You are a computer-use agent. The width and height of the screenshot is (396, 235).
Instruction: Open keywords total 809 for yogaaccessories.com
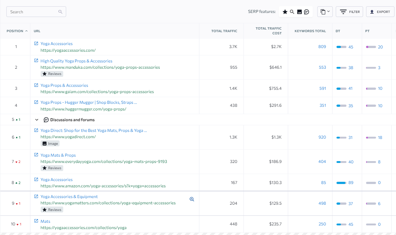coord(322,47)
